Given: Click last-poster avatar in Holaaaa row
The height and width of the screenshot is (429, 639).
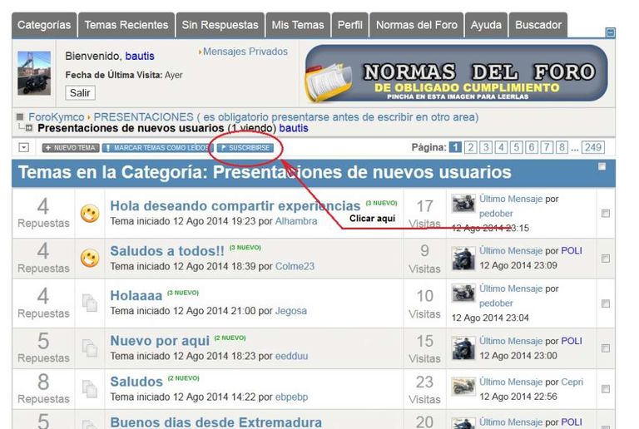Looking at the screenshot, I should tap(463, 293).
